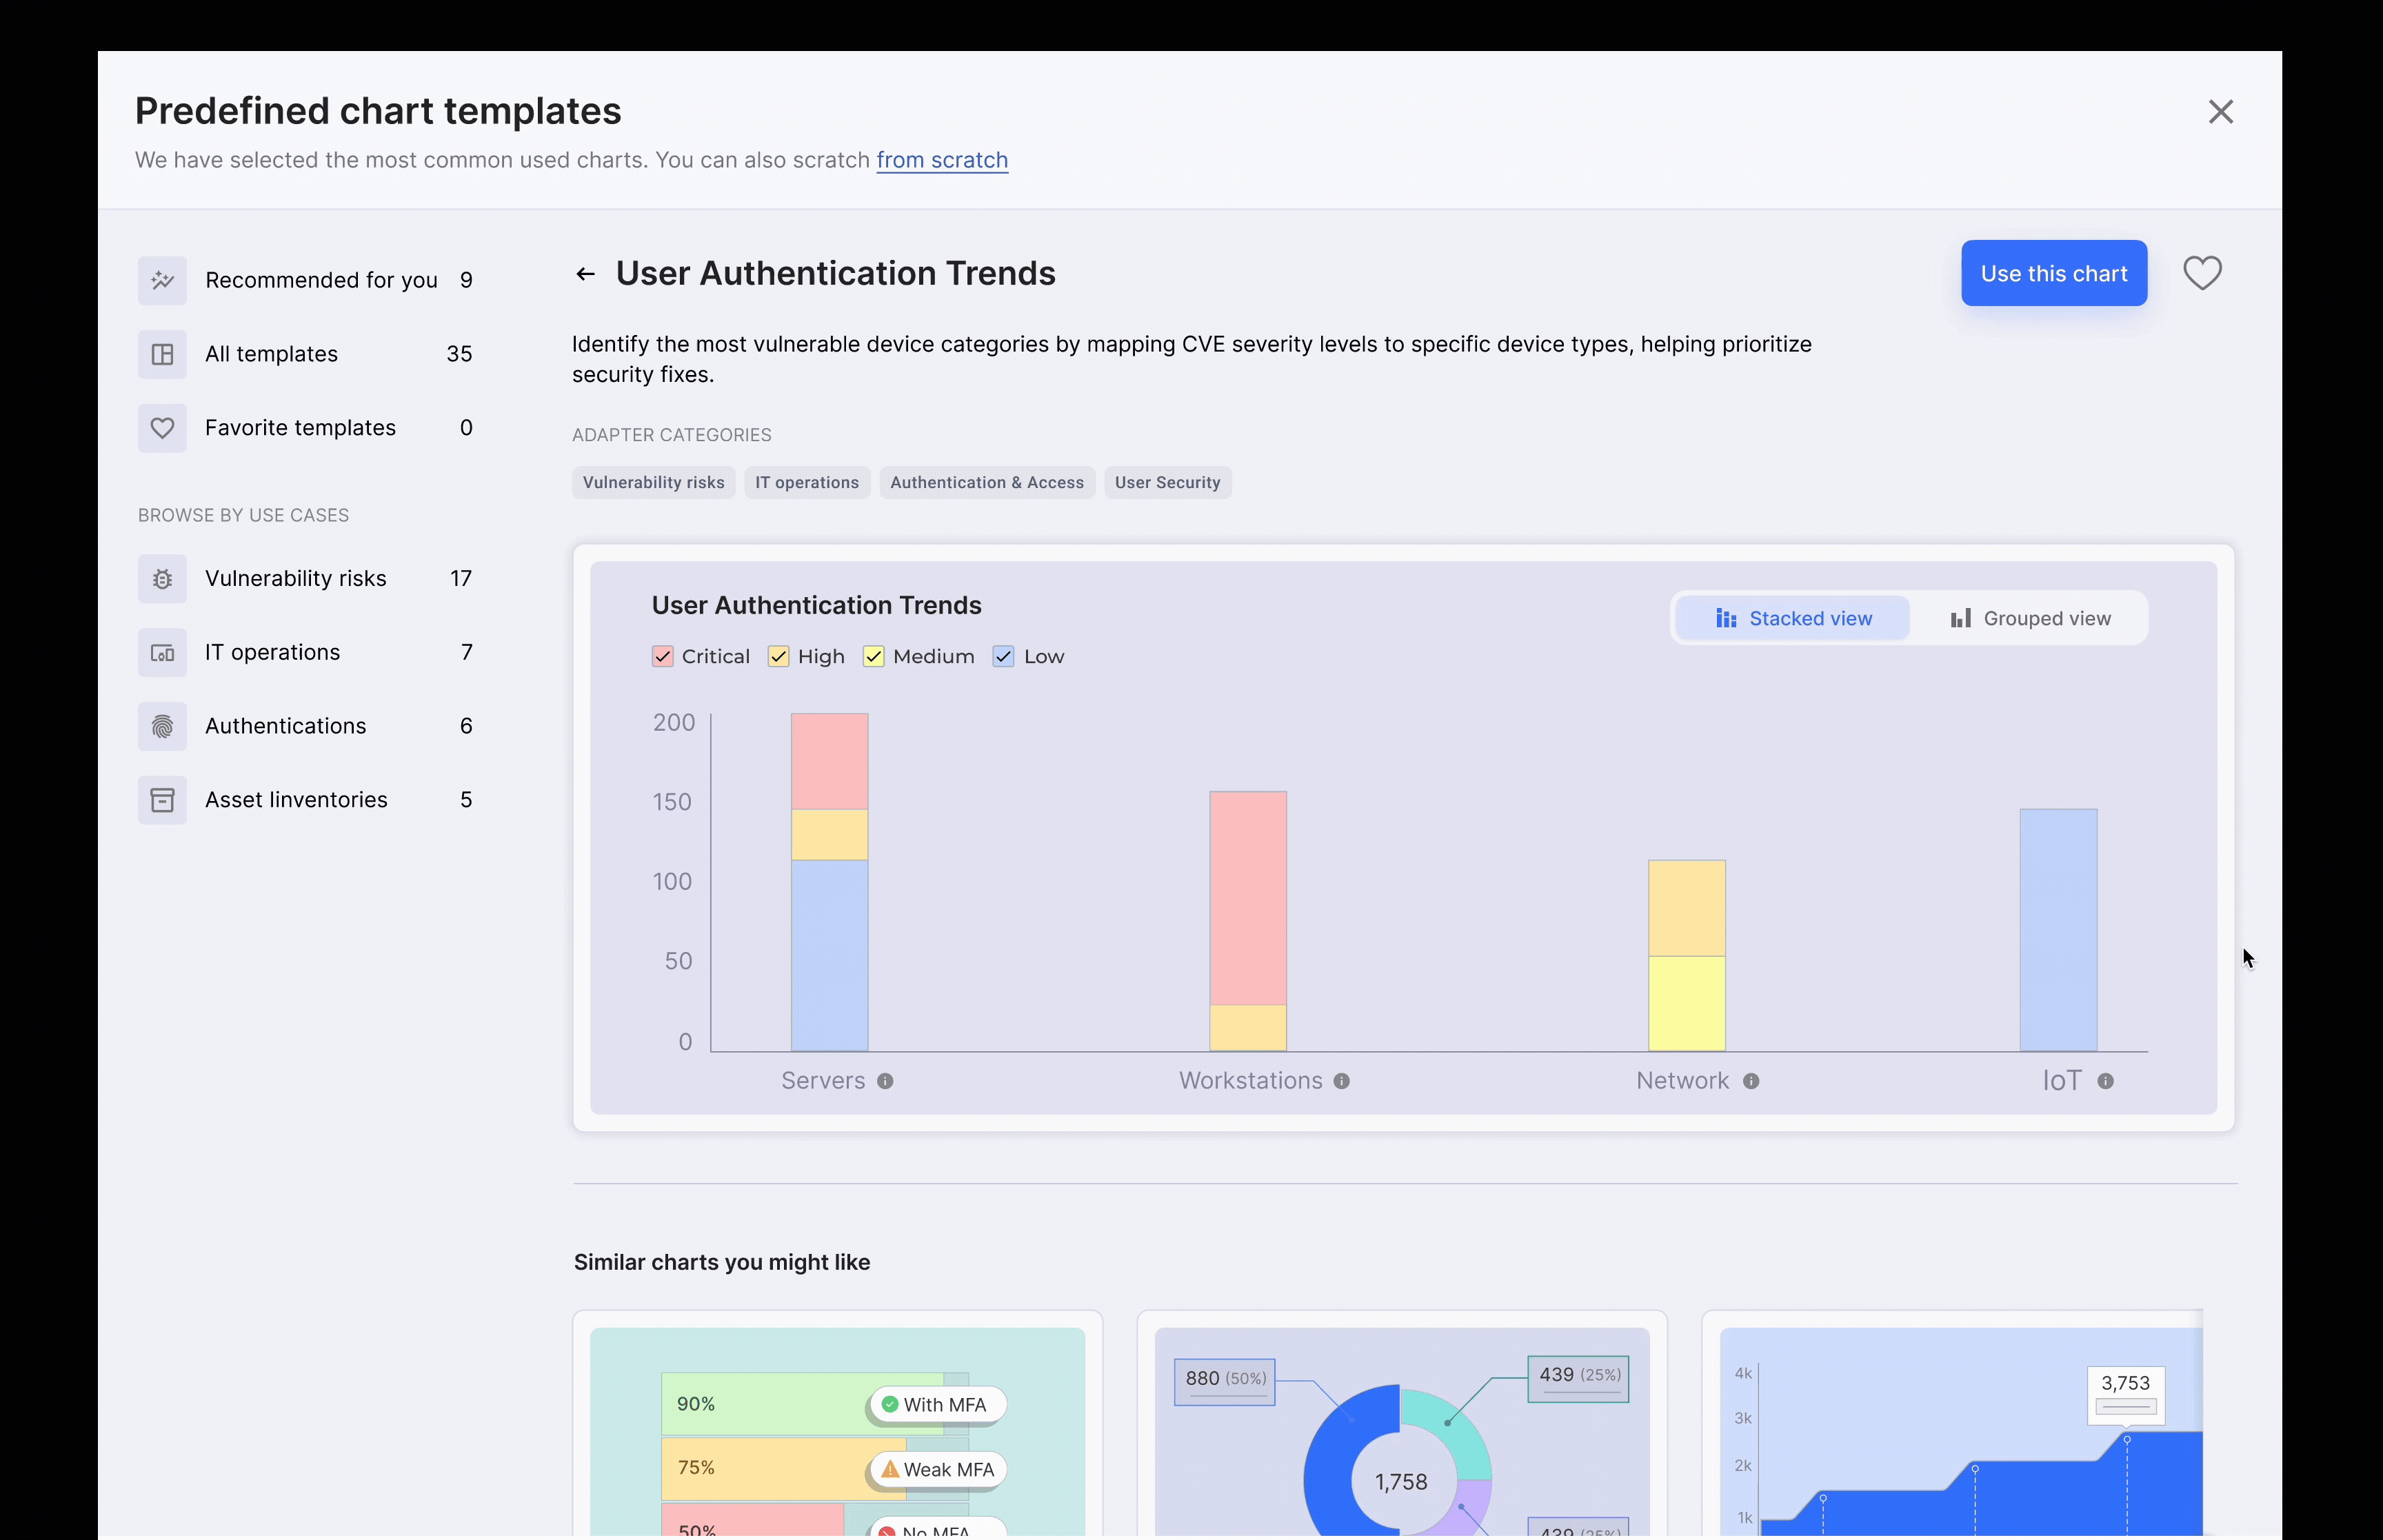Viewport: 2383px width, 1540px height.
Task: Click the IT operations category tag
Action: (x=807, y=483)
